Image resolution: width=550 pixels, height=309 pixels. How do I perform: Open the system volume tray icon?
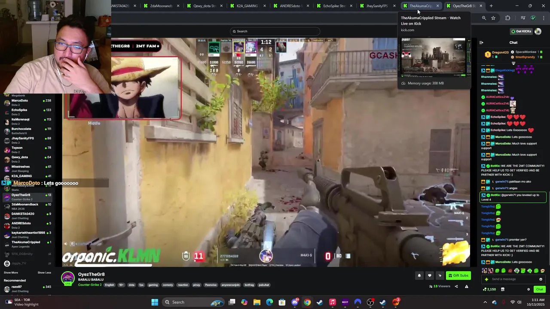[x=519, y=302]
